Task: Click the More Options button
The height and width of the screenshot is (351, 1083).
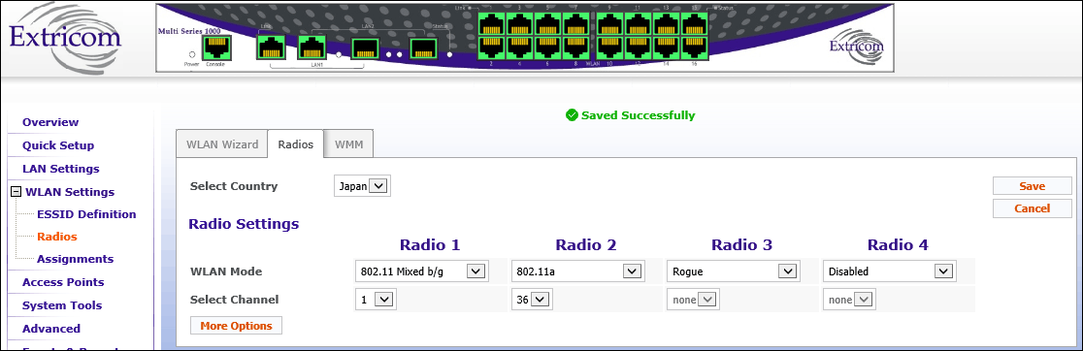Action: click(236, 326)
